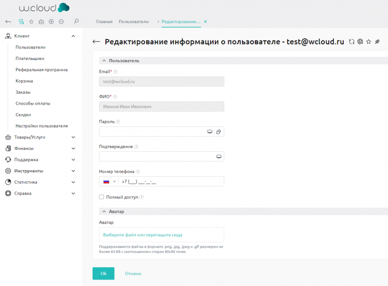
Task: Show password using the eye icon in Пароль
Action: point(210,132)
